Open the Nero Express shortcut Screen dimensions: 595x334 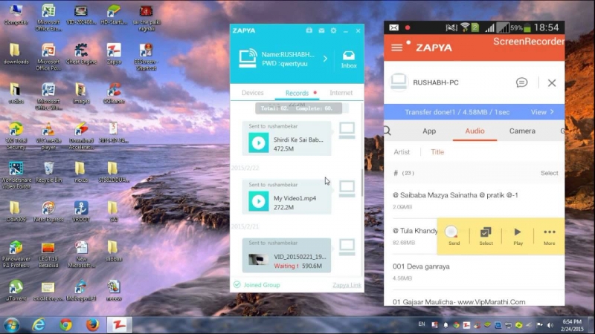(48, 212)
